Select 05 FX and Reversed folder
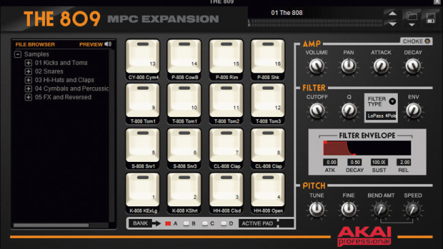This screenshot has height=249, width=443. tap(63, 97)
